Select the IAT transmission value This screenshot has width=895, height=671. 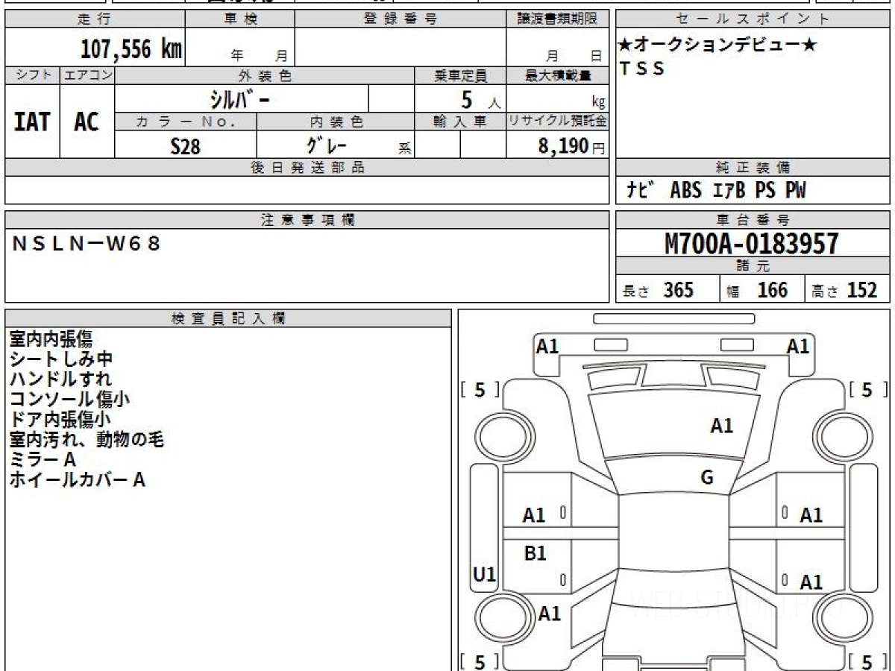(32, 122)
